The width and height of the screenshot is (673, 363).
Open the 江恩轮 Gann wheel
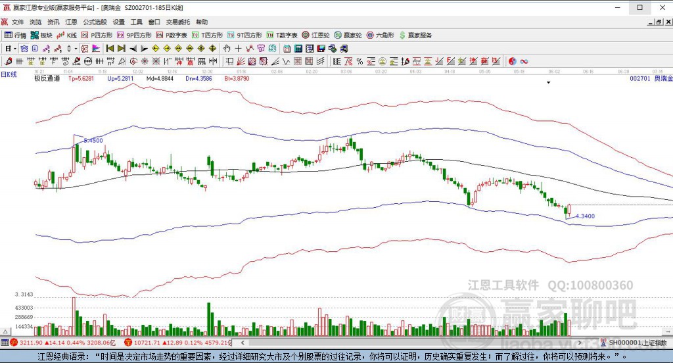pyautogui.click(x=315, y=36)
